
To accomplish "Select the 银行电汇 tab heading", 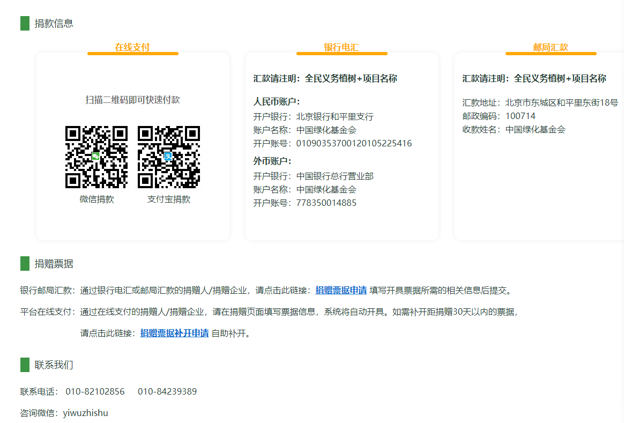I will (x=341, y=47).
